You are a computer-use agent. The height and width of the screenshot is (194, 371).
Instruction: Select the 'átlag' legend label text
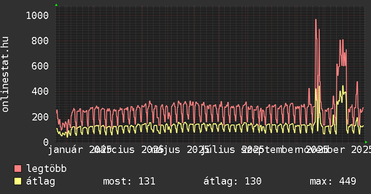point(41,182)
